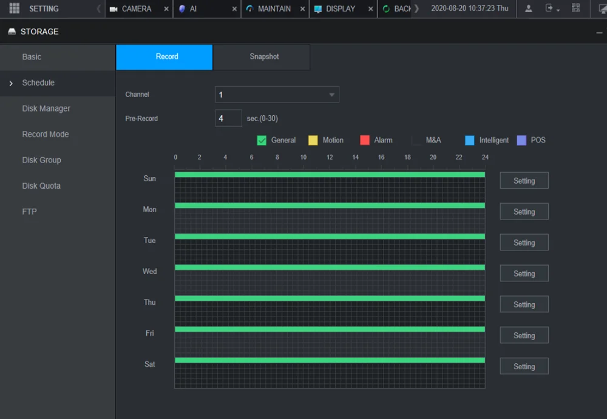The height and width of the screenshot is (419, 607).
Task: Open Record Mode in the sidebar
Action: tap(57, 134)
